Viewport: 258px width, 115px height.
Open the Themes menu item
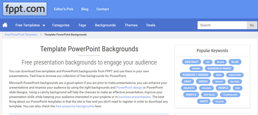pos(131,25)
